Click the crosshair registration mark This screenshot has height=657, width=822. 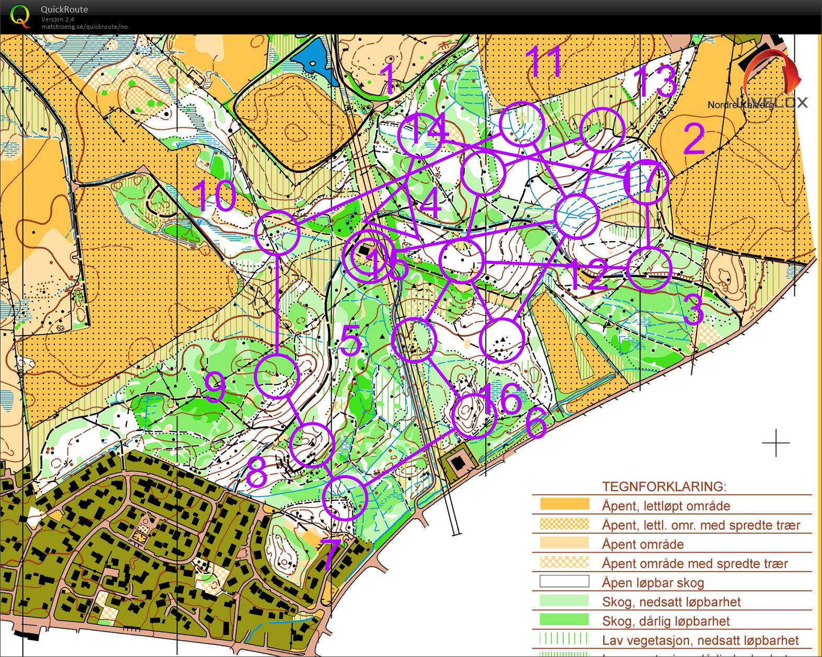click(776, 443)
